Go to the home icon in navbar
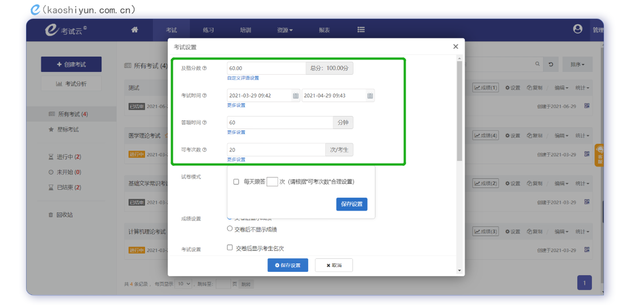Image resolution: width=626 pixels, height=308 pixels. pos(134,30)
